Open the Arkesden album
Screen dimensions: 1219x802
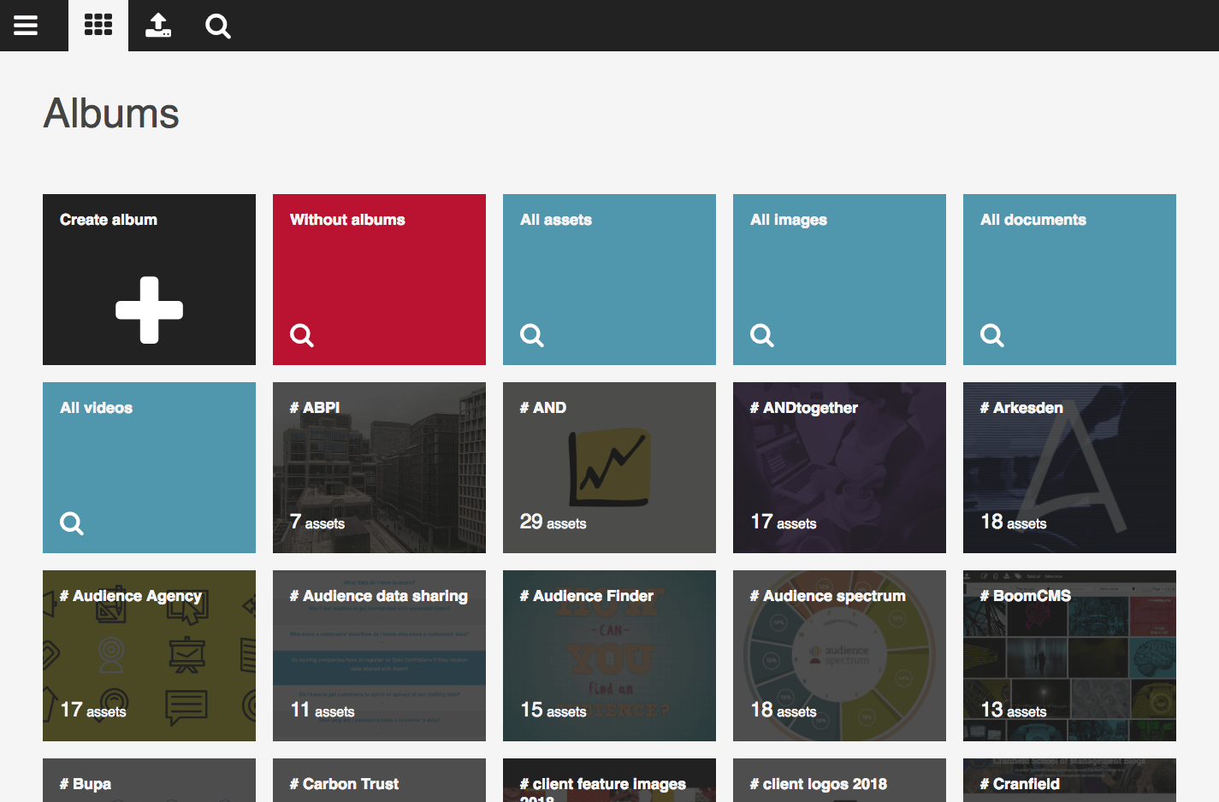(1069, 468)
